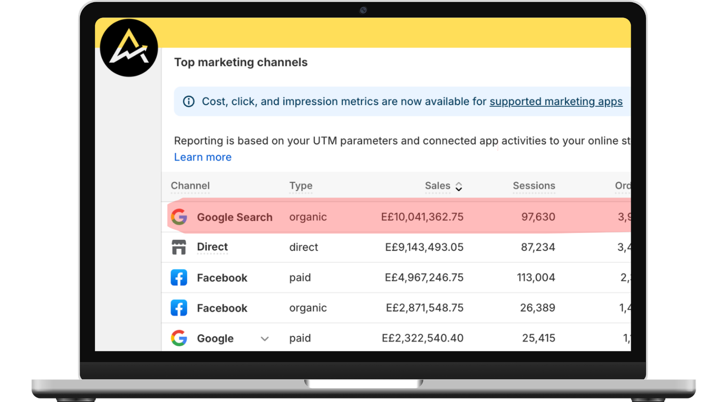Click the organic type in the Google Search row

(x=308, y=217)
